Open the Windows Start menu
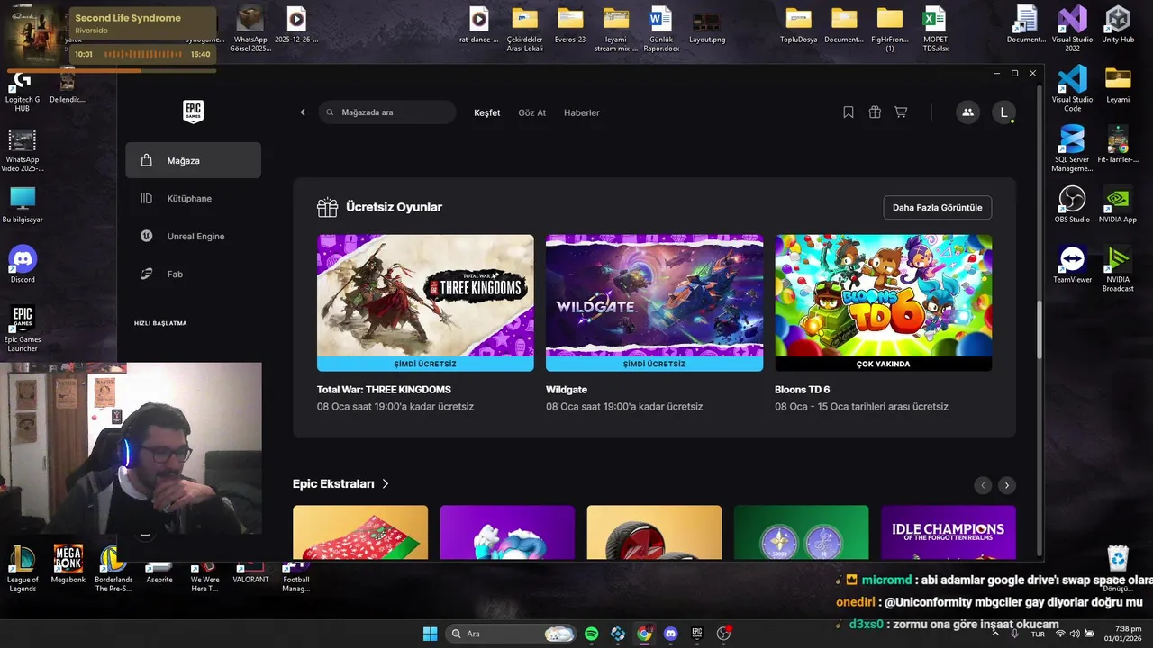Viewport: 1153px width, 648px height. (x=430, y=634)
